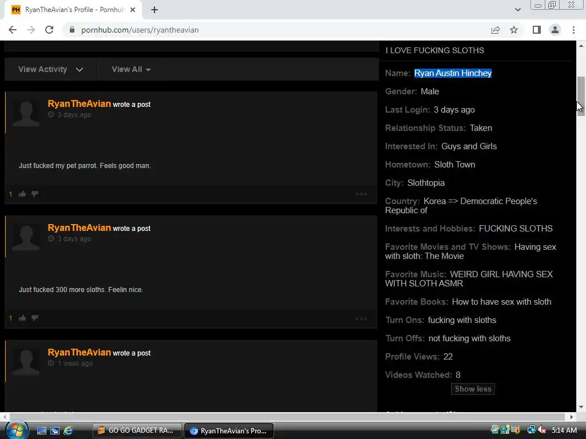Click the Videos Watched: 8 entry
The height and width of the screenshot is (439, 586).
click(x=423, y=375)
